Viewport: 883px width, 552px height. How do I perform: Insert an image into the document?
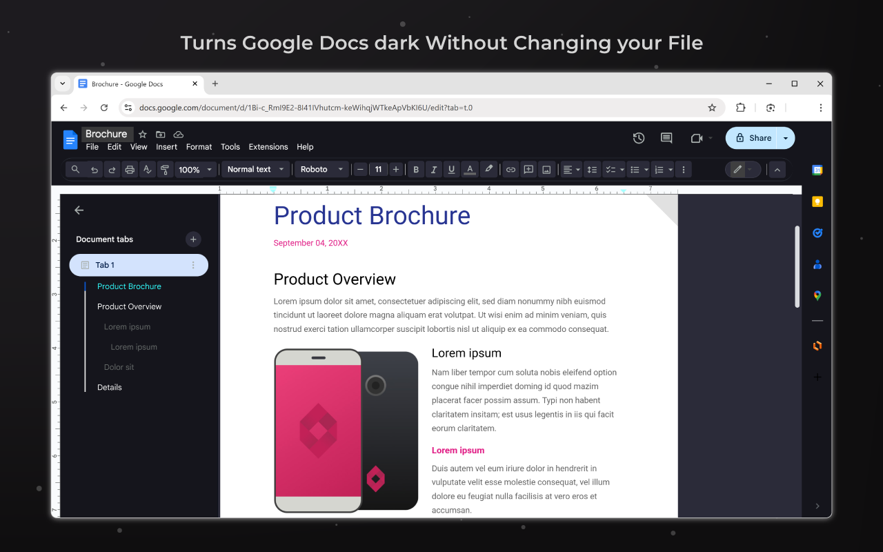click(546, 169)
